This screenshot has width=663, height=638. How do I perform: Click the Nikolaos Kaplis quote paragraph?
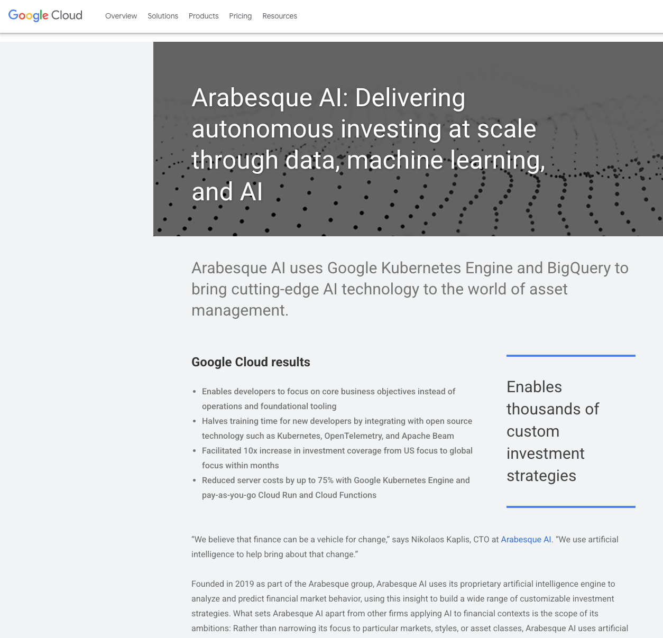(404, 547)
